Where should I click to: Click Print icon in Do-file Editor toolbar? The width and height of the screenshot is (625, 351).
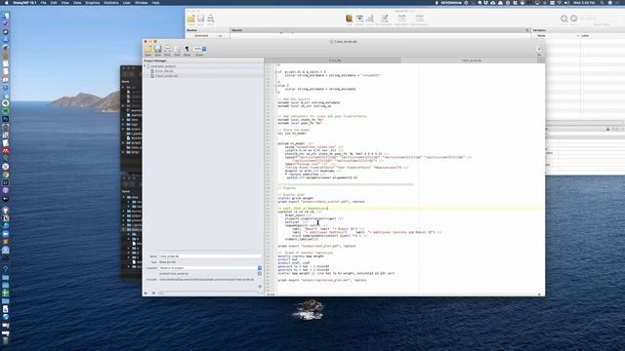pos(167,50)
